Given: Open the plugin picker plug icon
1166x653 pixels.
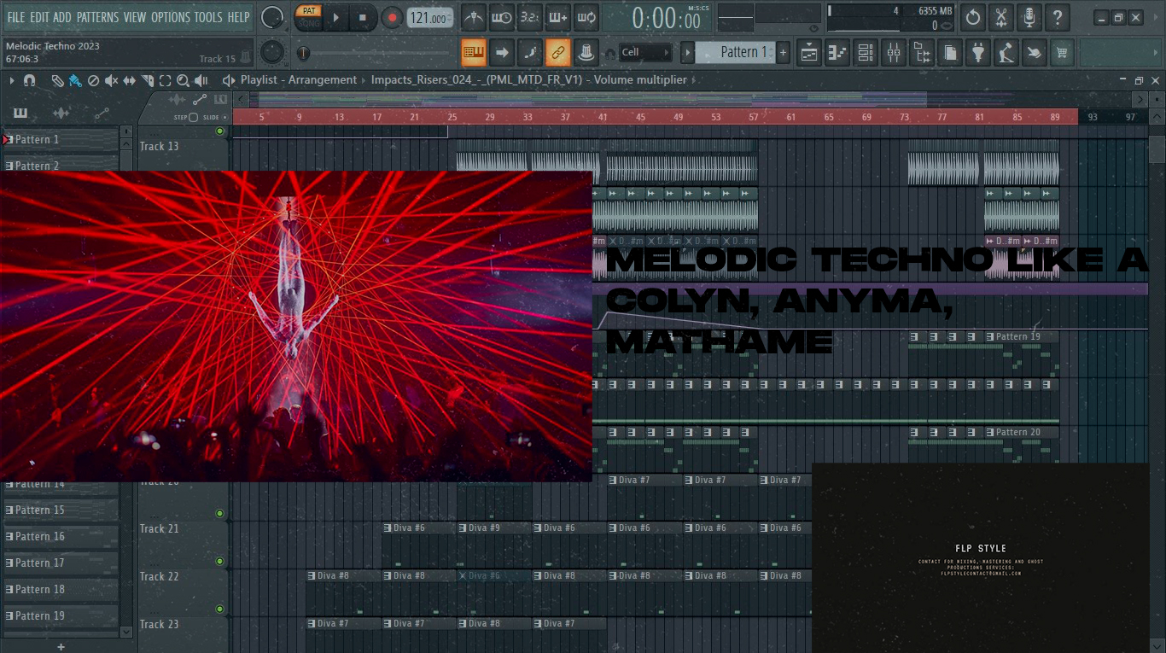Looking at the screenshot, I should (978, 53).
